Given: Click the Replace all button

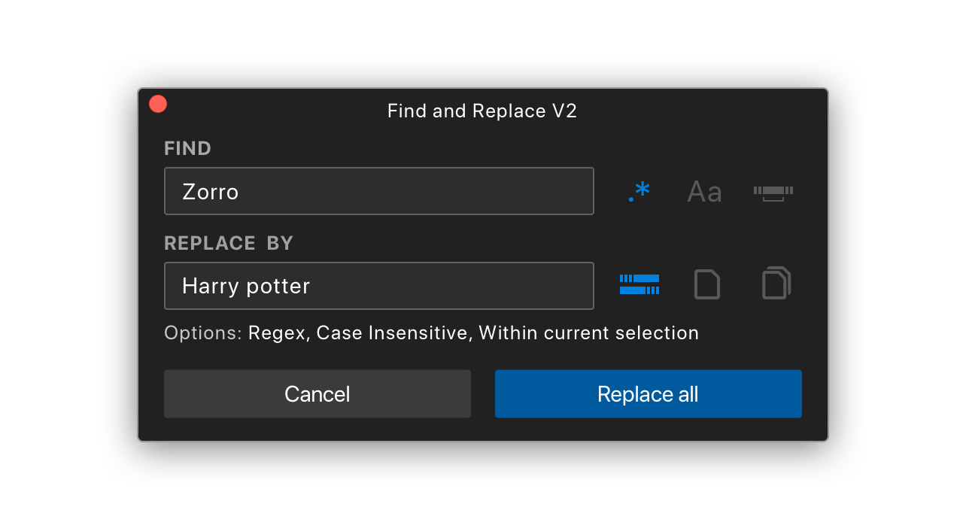Looking at the screenshot, I should (x=648, y=394).
